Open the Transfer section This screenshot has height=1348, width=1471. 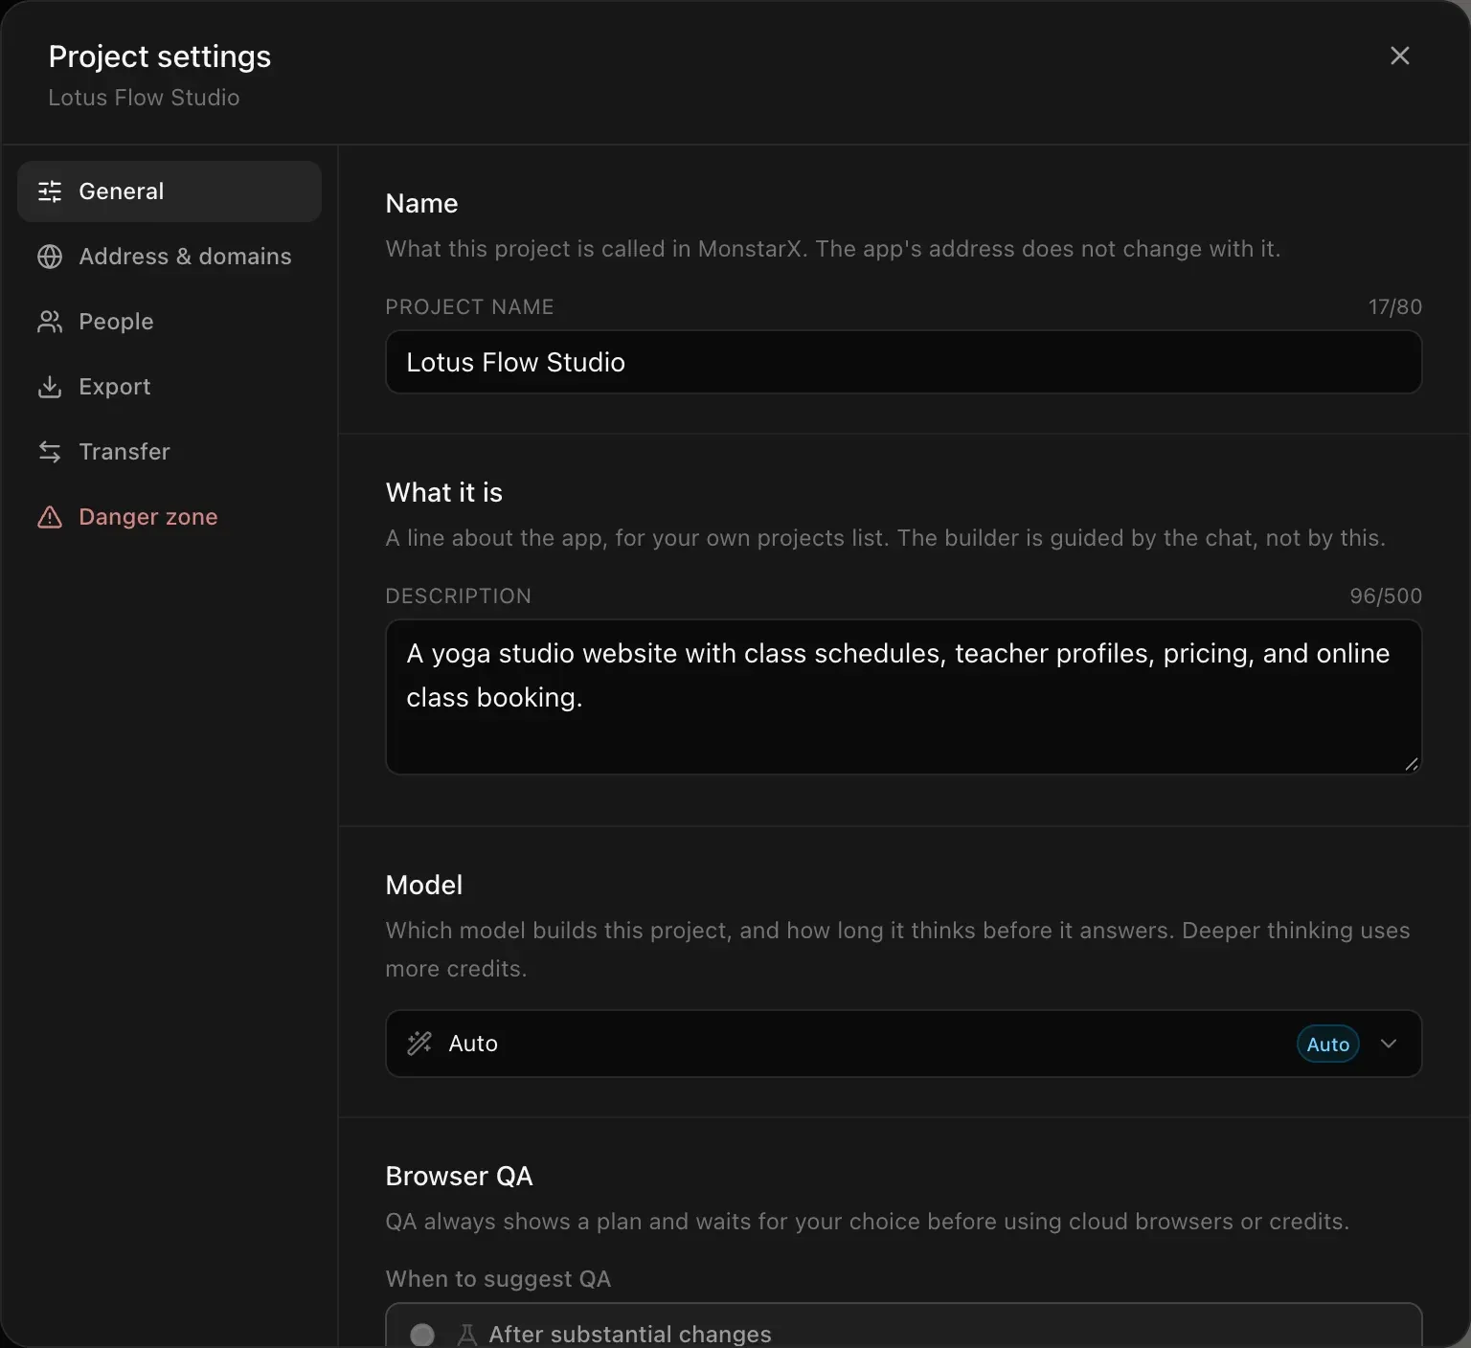click(170, 452)
